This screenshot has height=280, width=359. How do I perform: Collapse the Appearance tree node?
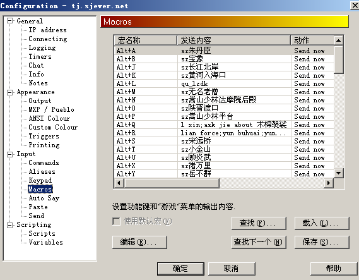click(9, 92)
